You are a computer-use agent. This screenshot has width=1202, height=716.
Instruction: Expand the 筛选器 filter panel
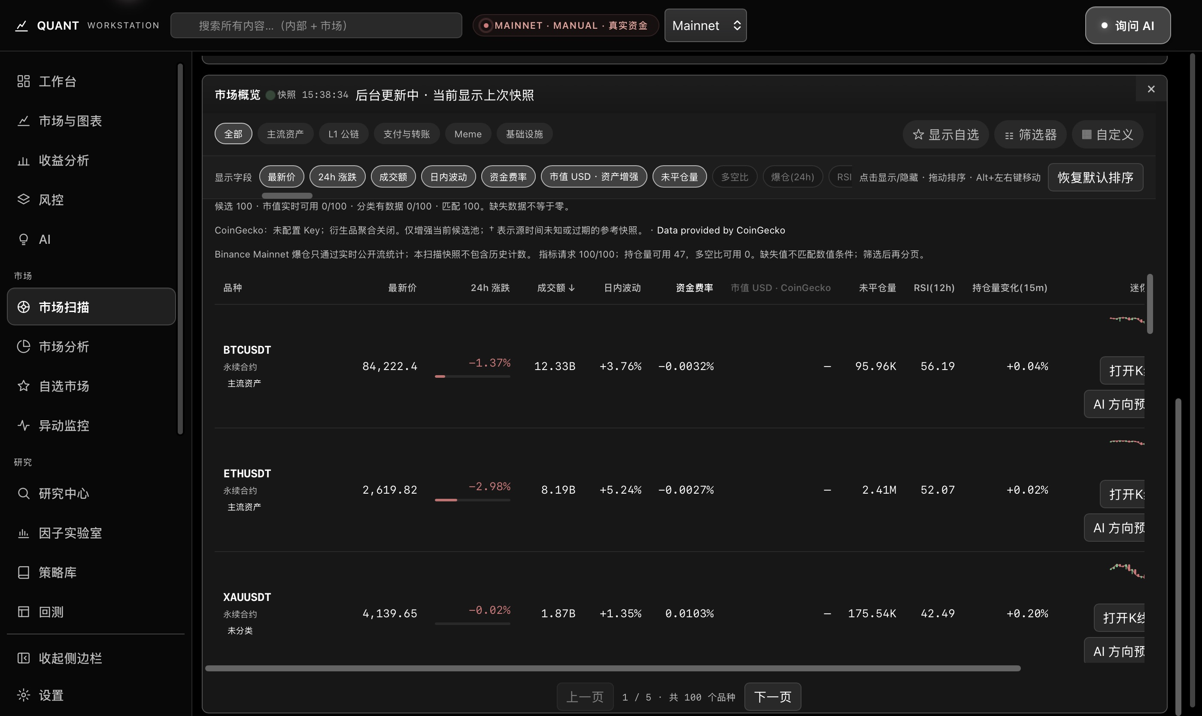pos(1030,135)
